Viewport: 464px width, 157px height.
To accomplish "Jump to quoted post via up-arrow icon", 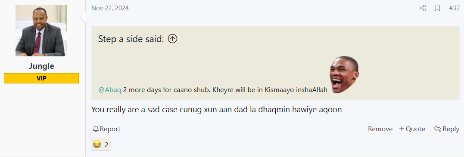I will click(172, 39).
